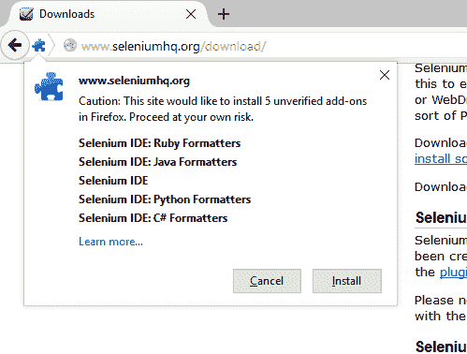The width and height of the screenshot is (467, 354).
Task: Click Selenium IDE: Java Formatters entry
Action: click(157, 162)
